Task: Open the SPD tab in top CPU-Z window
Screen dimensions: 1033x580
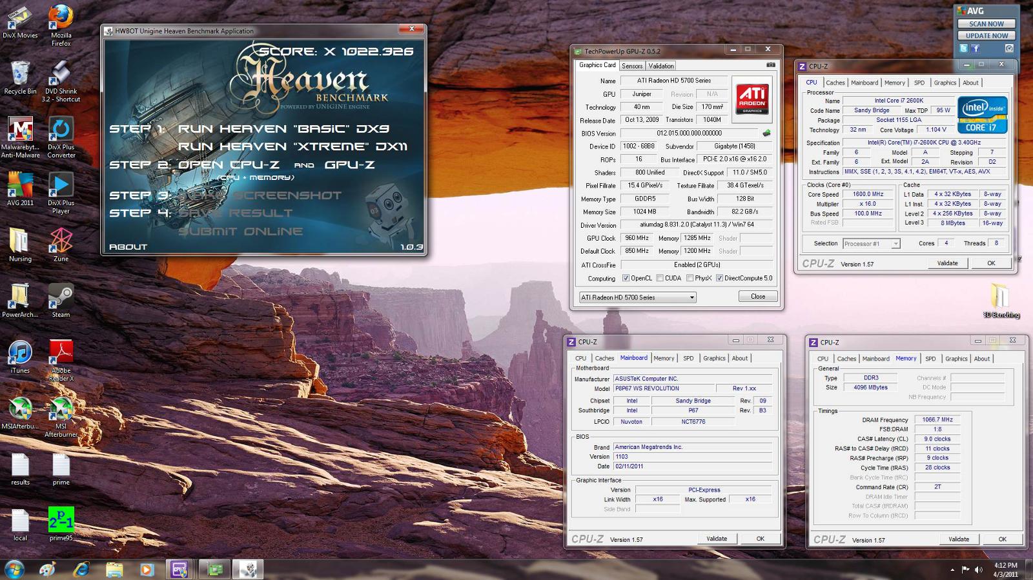Action: click(919, 83)
